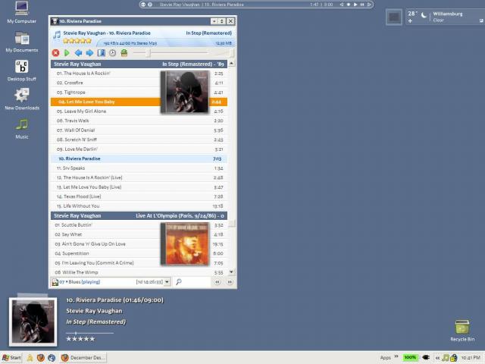Click the moon weather icon for Williamsburg

point(424,15)
